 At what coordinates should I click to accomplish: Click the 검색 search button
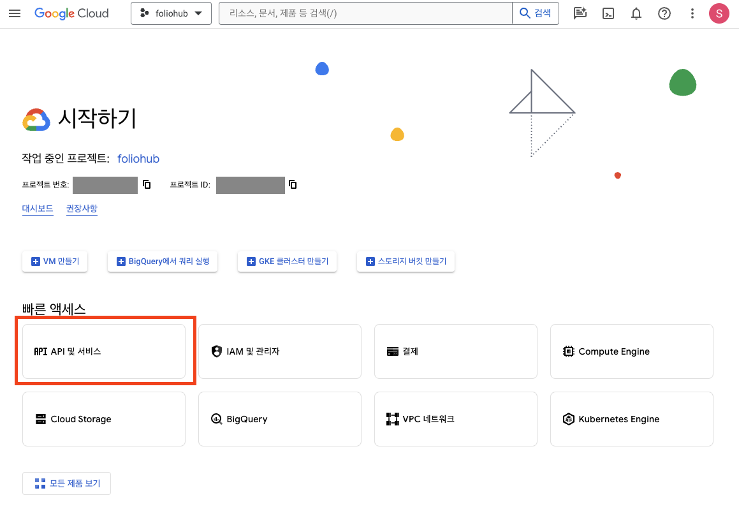tap(536, 13)
